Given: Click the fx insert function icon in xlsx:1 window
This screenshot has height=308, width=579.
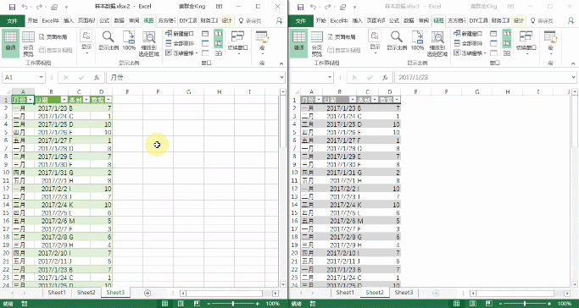Looking at the screenshot, I should 385,77.
